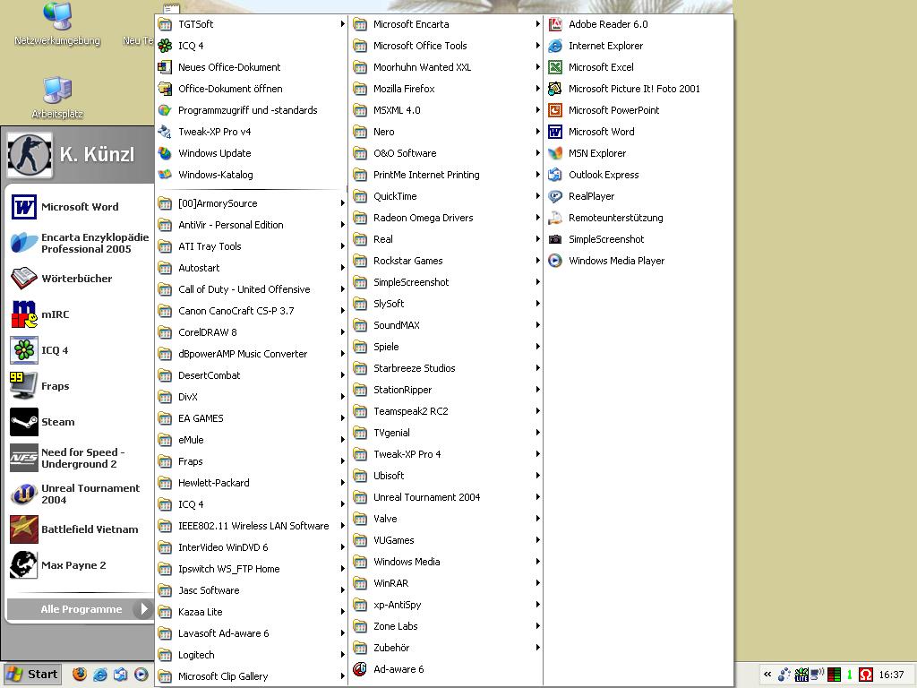The width and height of the screenshot is (917, 688).
Task: Expand AntiVir - Personal Edition folder
Action: pyautogui.click(x=252, y=225)
